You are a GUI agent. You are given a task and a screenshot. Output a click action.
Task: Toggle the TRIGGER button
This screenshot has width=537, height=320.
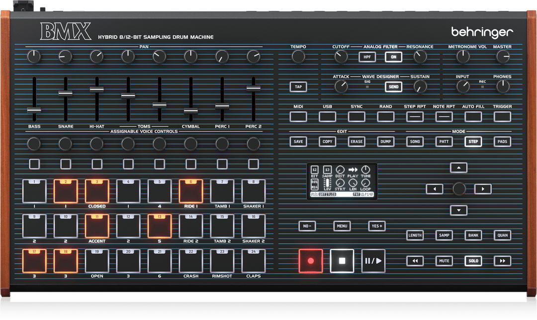coord(502,117)
